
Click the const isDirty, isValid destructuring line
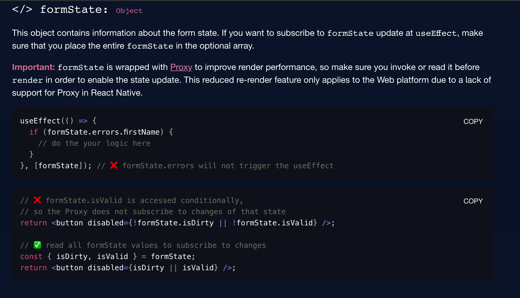(108, 256)
